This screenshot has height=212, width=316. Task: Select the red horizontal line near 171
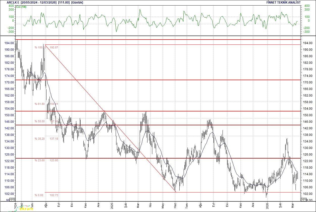177,80
